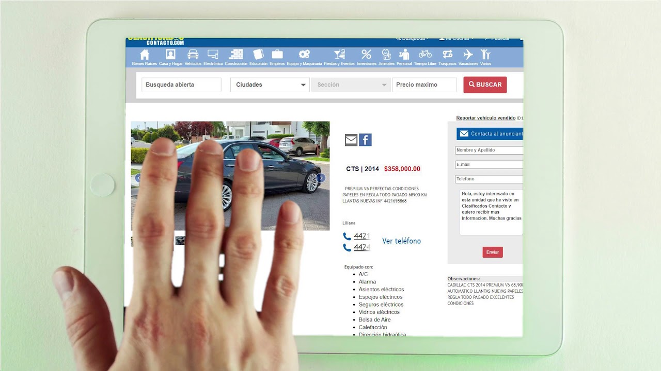This screenshot has height=371, width=661.
Task: Click the Observaciones heading
Action: click(463, 279)
